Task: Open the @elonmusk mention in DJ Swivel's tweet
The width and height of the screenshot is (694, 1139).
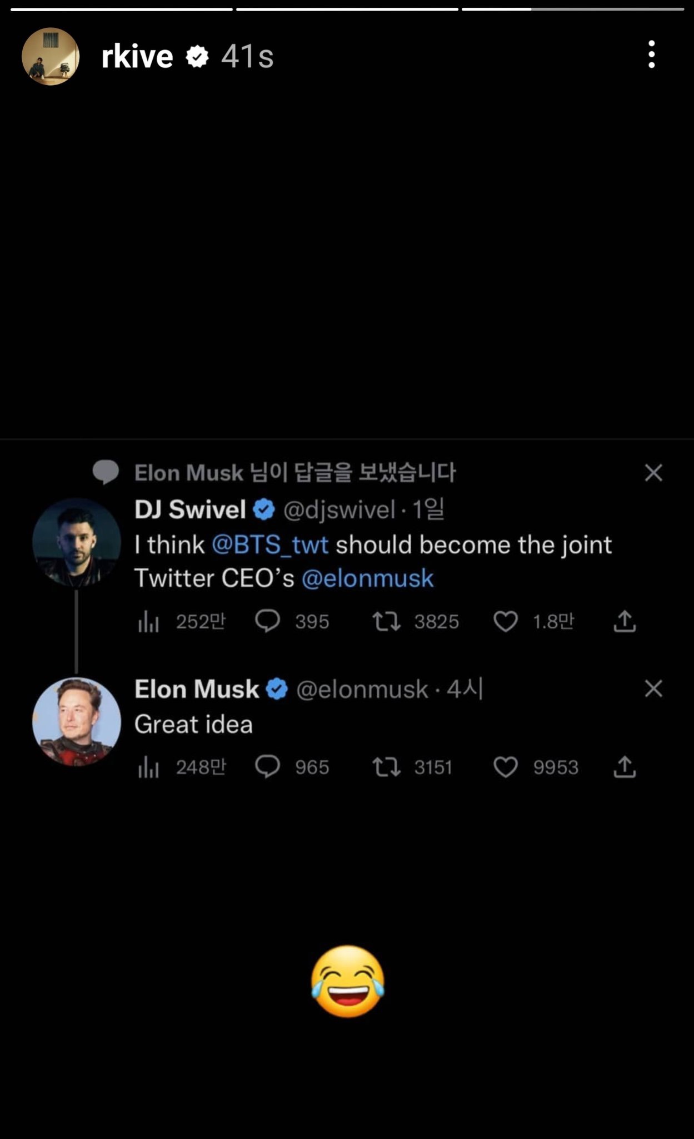Action: coord(367,578)
